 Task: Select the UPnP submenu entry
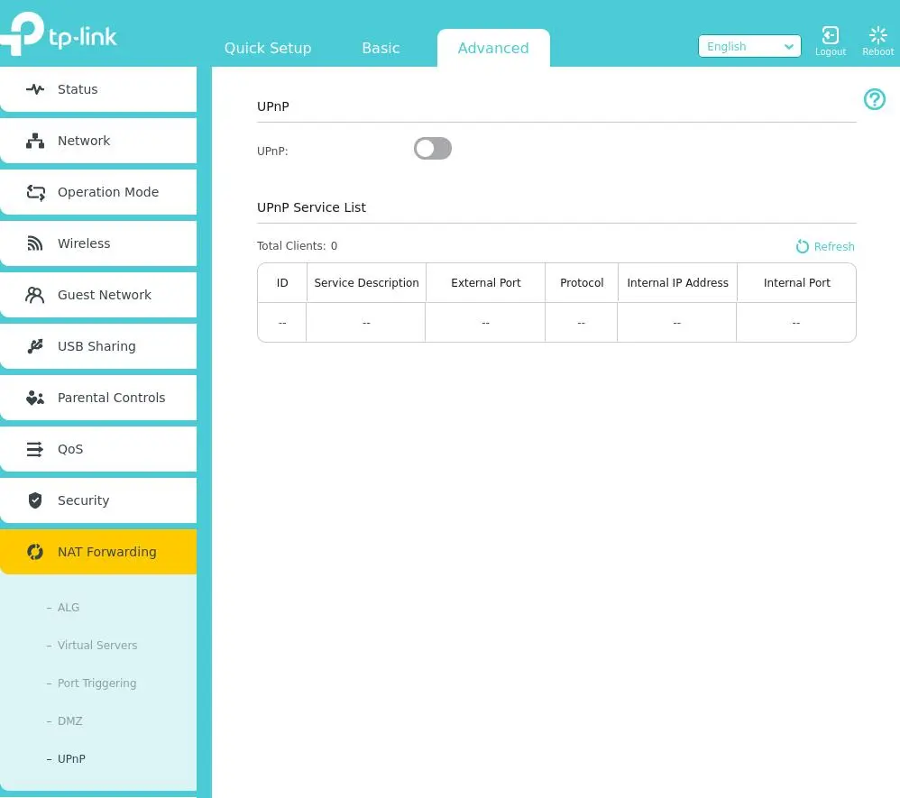click(x=71, y=759)
